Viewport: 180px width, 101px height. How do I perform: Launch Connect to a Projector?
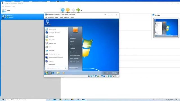point(56,33)
